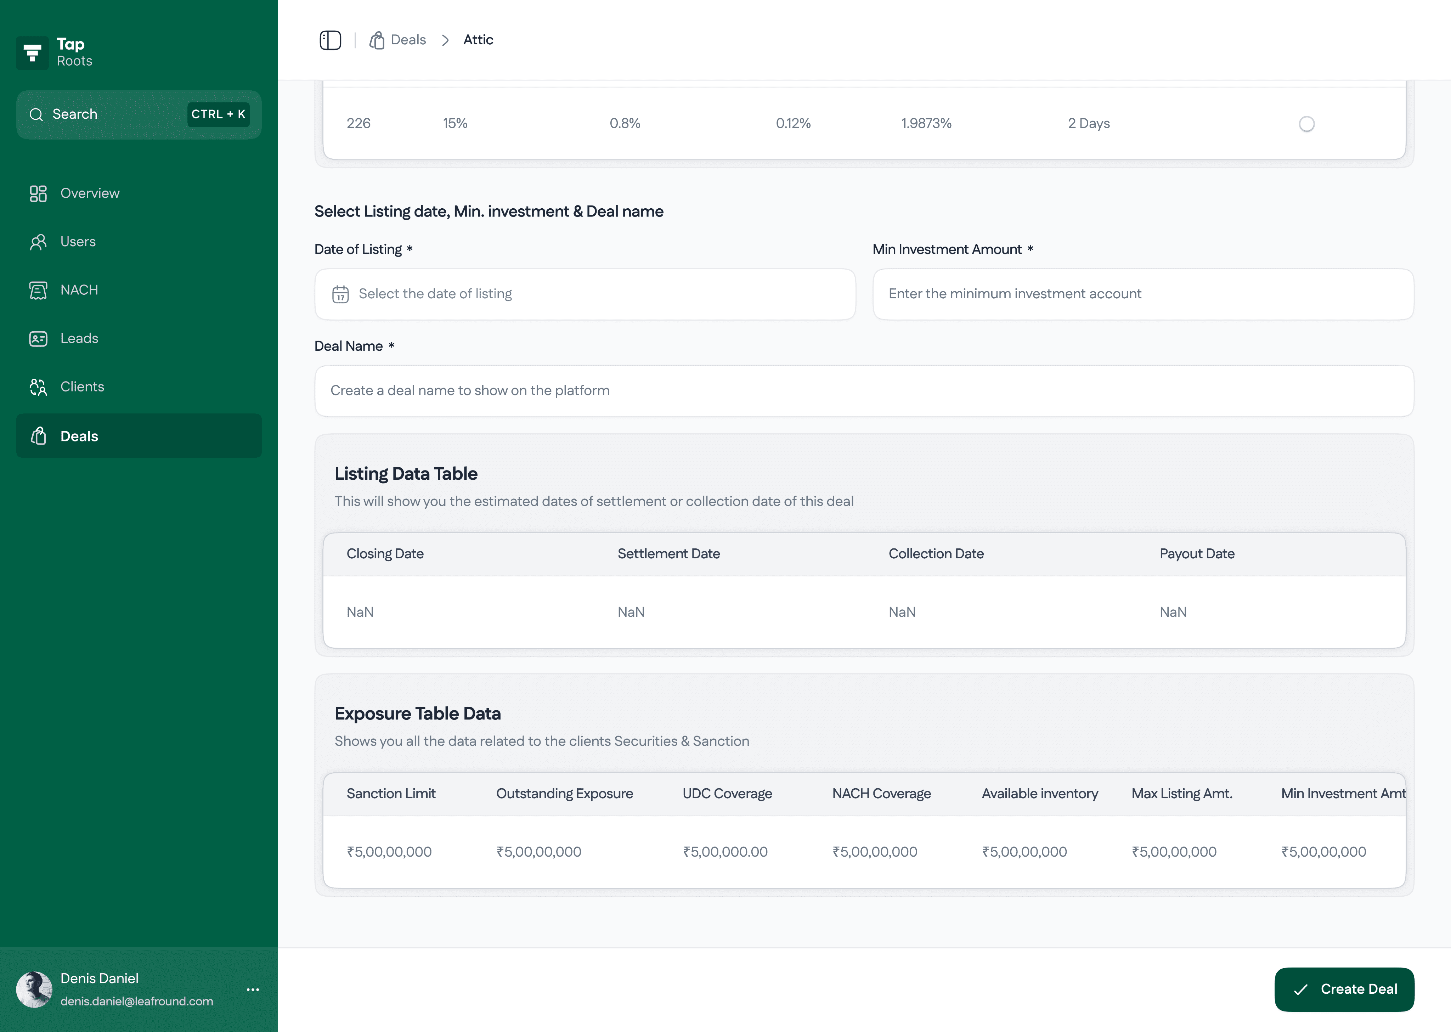Click the calendar icon in Date of Listing
Image resolution: width=1451 pixels, height=1032 pixels.
340,294
